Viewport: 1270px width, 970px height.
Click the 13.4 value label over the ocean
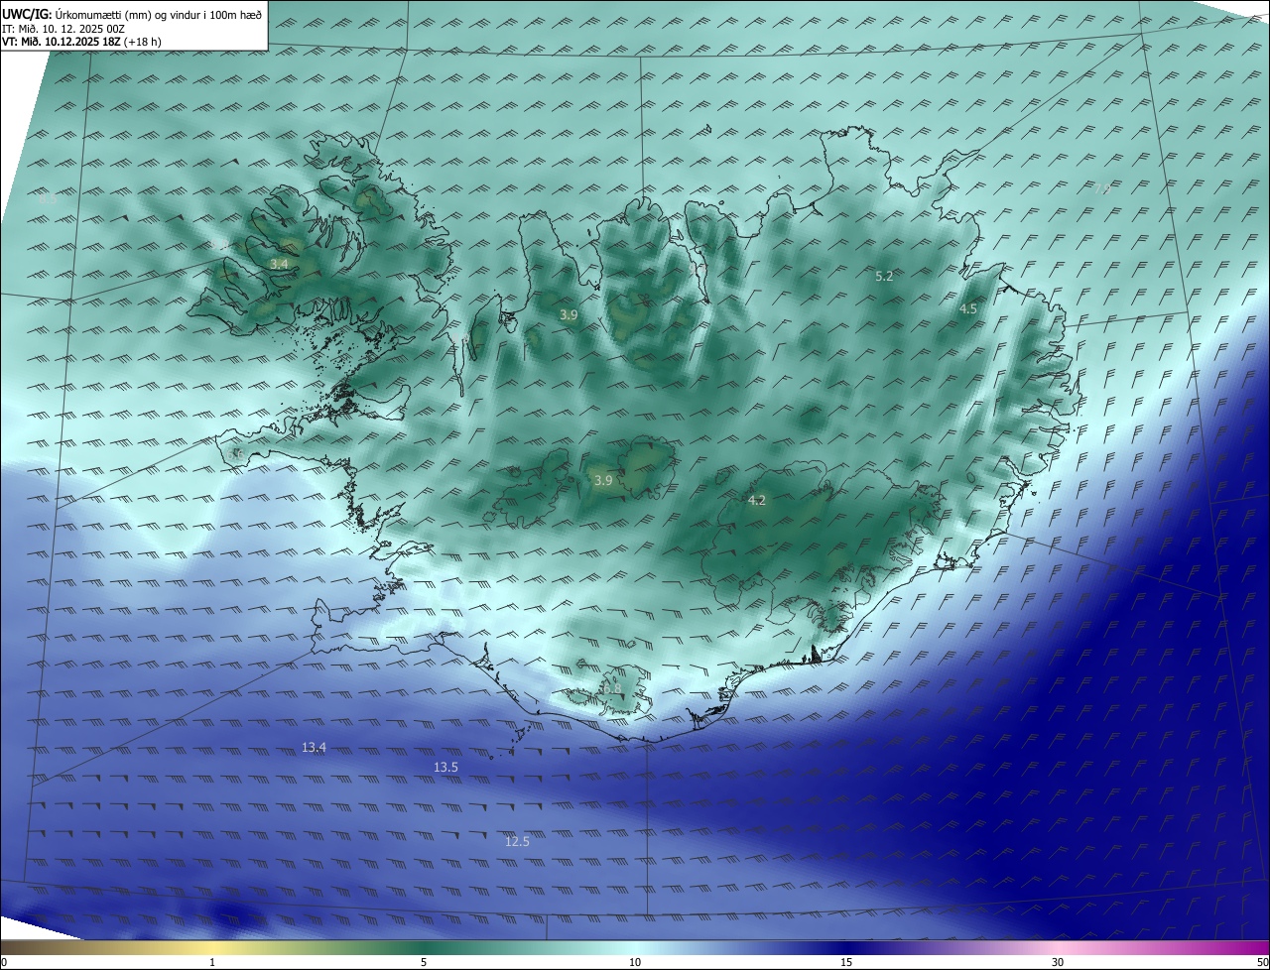click(314, 747)
